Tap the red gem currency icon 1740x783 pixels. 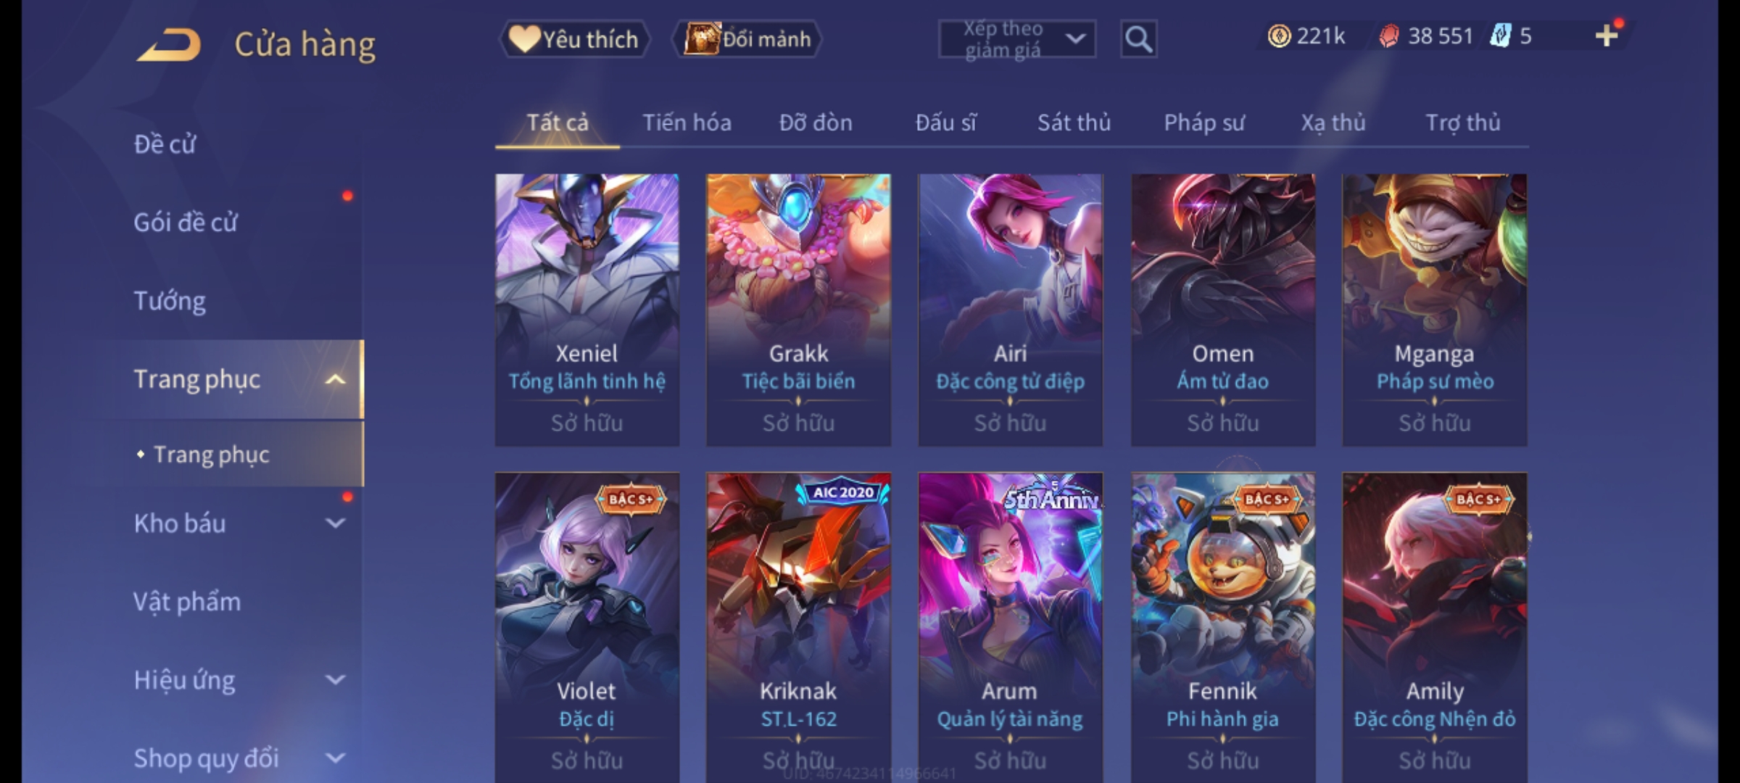(x=1389, y=36)
